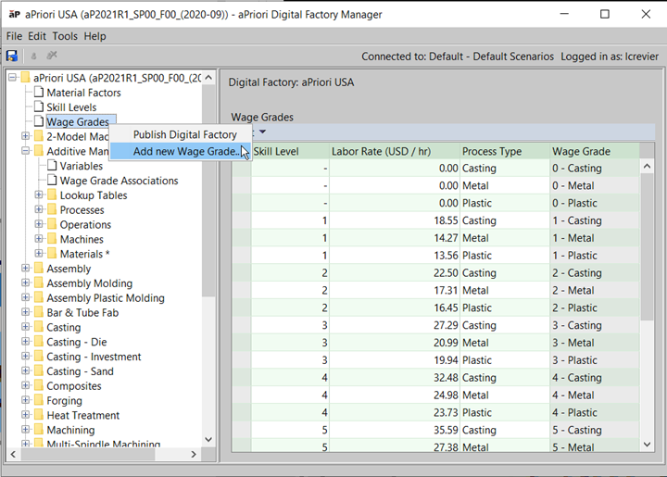The width and height of the screenshot is (667, 477).
Task: Click the Skill Levels document icon
Action: (39, 107)
